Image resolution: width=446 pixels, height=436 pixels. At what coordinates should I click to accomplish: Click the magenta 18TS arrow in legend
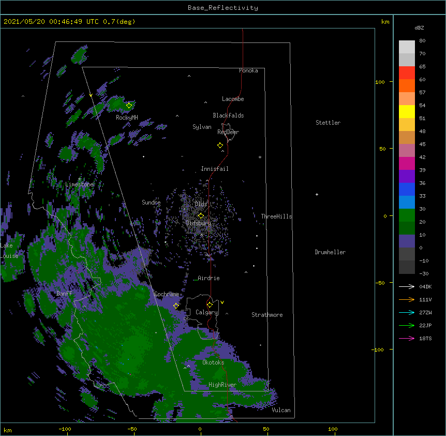[407, 338]
